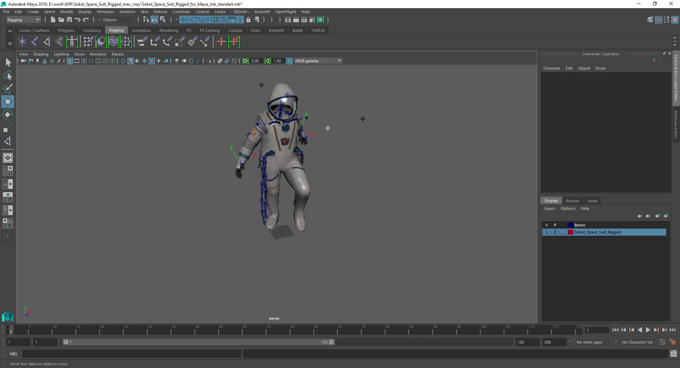Create a new scene from the status line

(53, 20)
